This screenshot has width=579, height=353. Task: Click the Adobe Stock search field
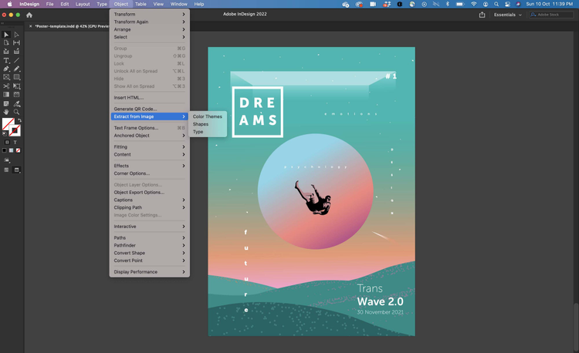[551, 15]
